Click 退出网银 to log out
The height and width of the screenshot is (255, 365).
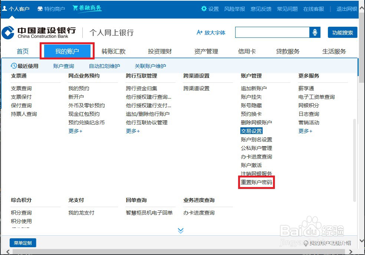tap(346, 9)
